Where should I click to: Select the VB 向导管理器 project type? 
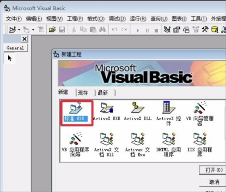pyautogui.click(x=200, y=114)
